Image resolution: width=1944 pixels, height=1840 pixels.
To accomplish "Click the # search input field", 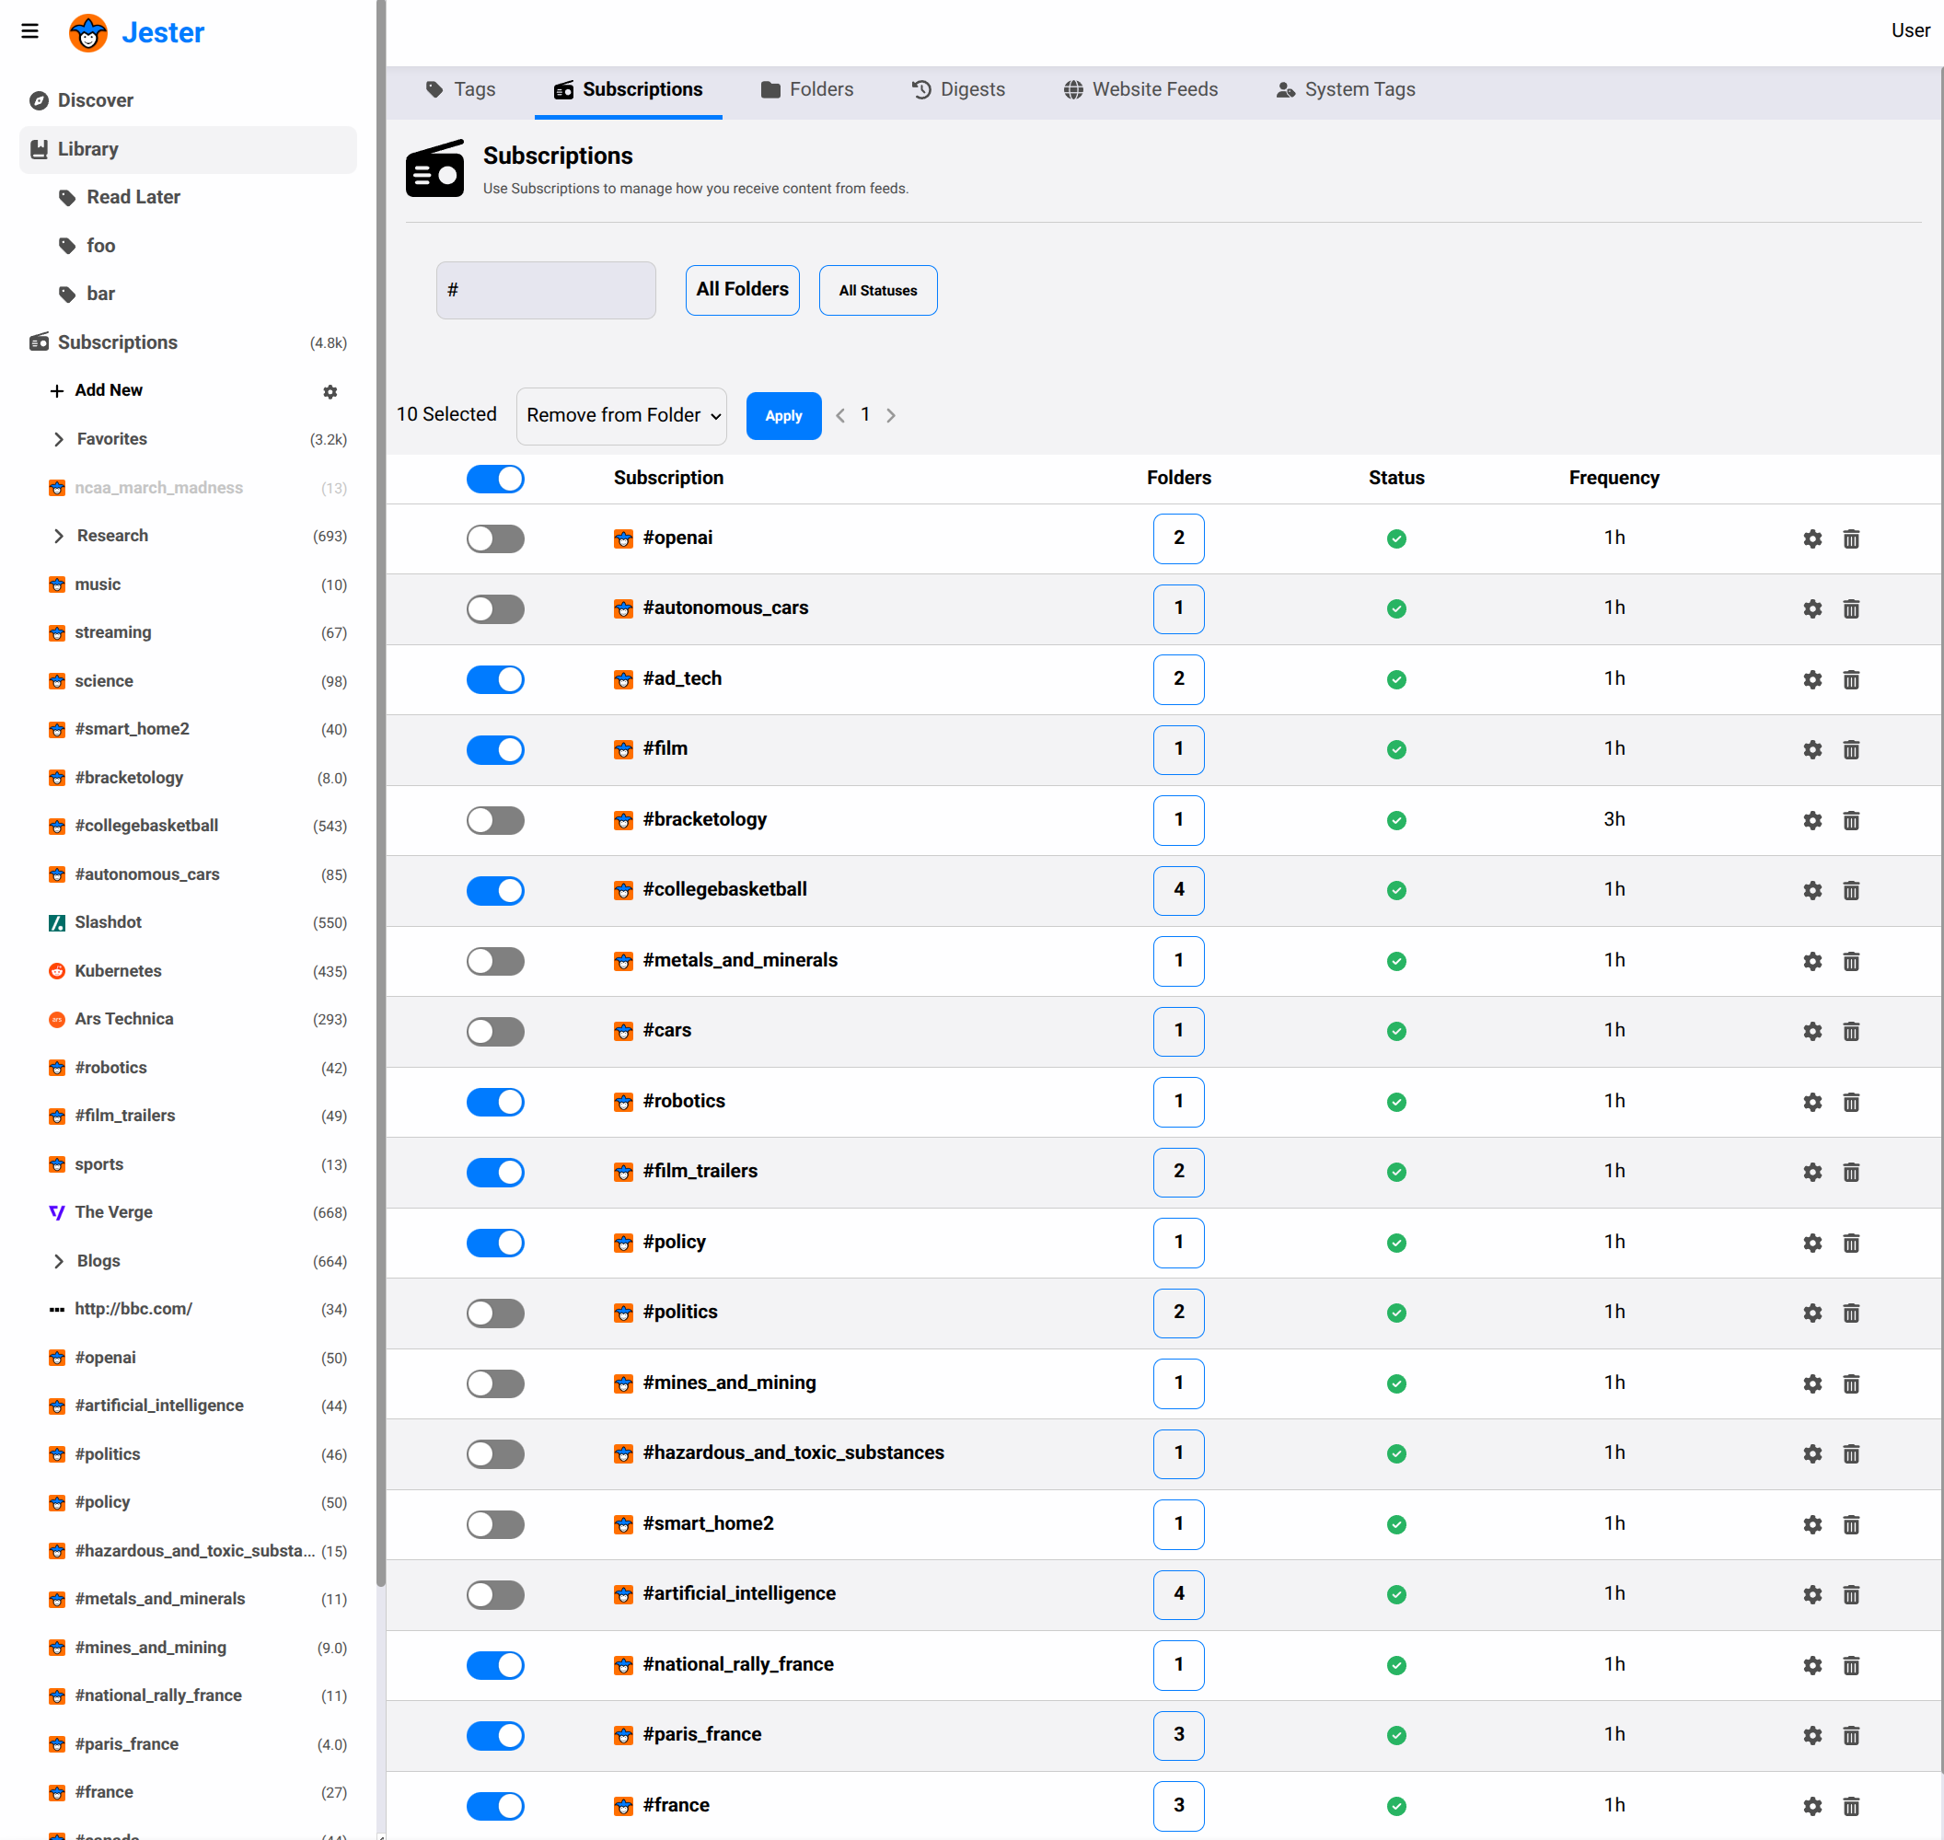I will tap(545, 290).
